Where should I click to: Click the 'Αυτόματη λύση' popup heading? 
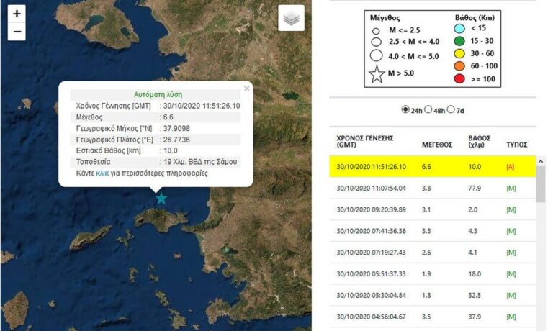pos(158,94)
